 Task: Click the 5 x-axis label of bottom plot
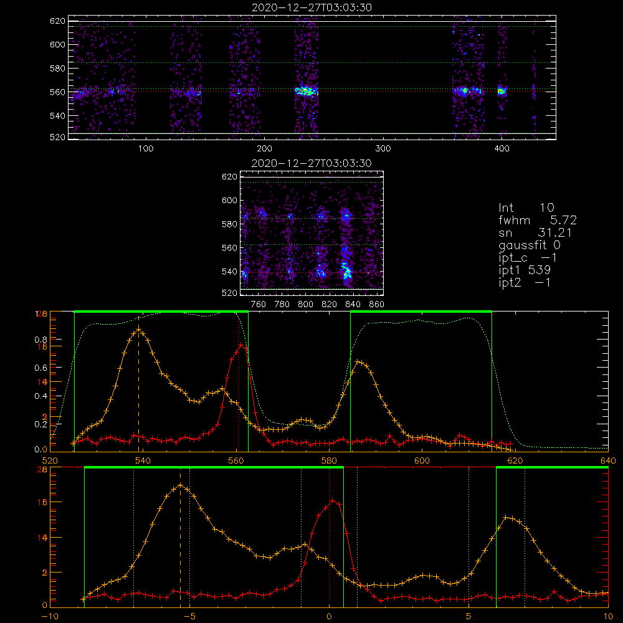pyautogui.click(x=469, y=617)
